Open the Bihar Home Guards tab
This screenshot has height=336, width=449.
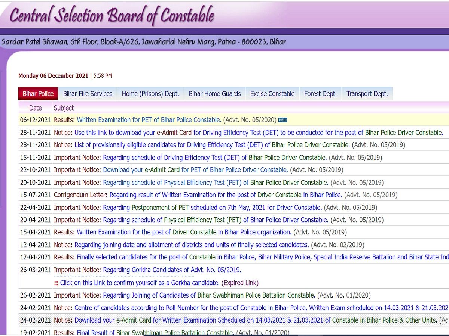pyautogui.click(x=215, y=94)
